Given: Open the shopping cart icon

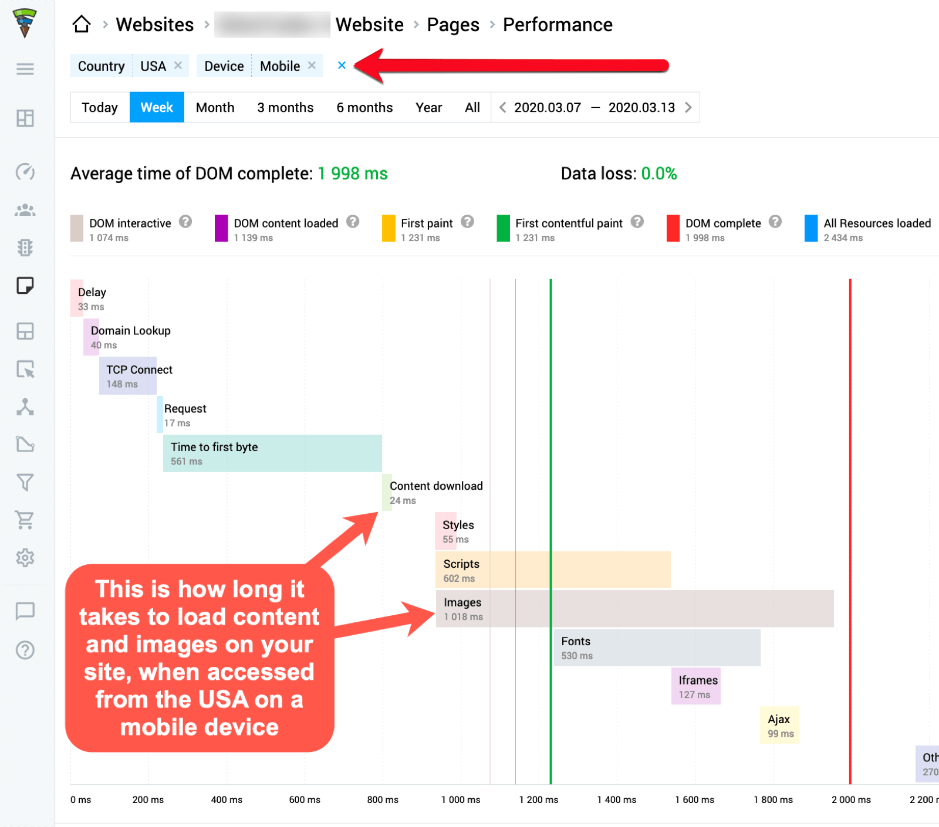Looking at the screenshot, I should click(25, 520).
